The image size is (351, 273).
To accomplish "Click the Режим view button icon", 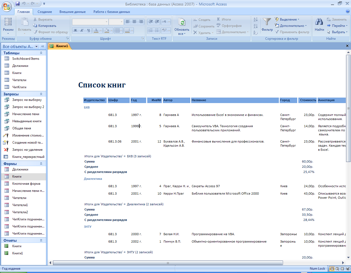I will tap(8, 22).
